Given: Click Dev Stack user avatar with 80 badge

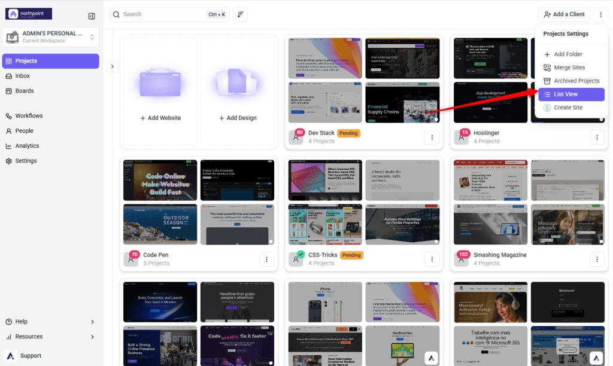Looking at the screenshot, I should coord(297,137).
